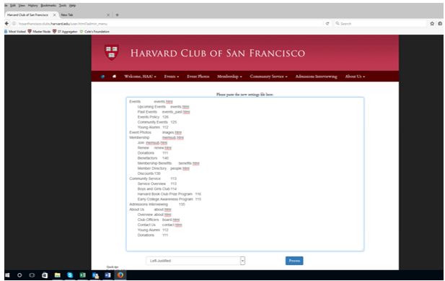Open the Help menu in Firefox
Screen dimensions: 445x281
[72, 5]
